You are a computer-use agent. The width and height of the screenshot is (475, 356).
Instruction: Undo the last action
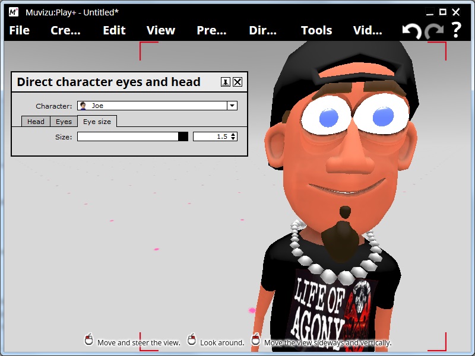(x=411, y=31)
